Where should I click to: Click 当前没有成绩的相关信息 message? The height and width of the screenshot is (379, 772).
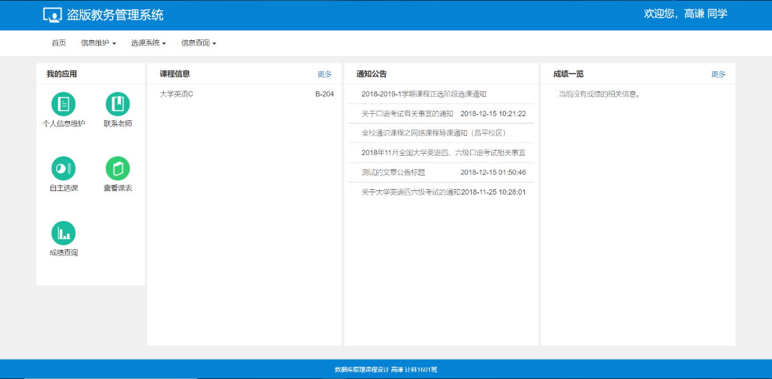tap(599, 94)
